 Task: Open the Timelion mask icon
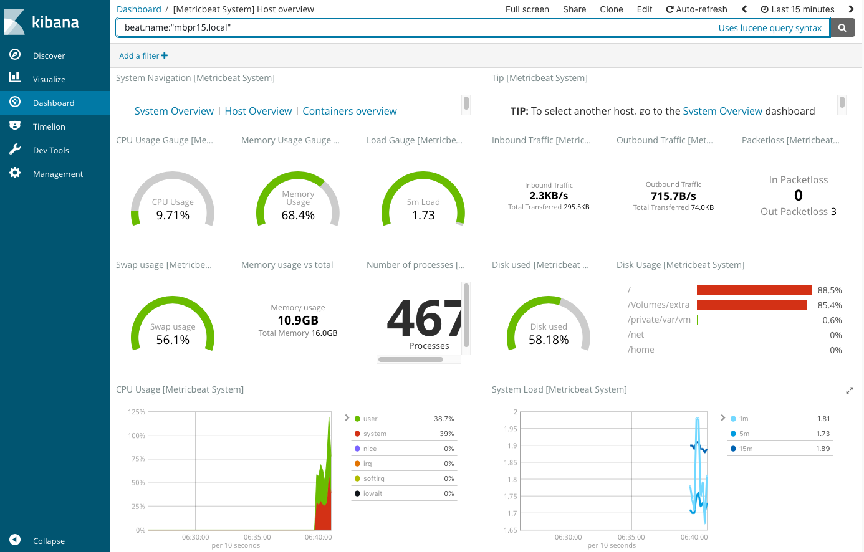click(x=15, y=126)
